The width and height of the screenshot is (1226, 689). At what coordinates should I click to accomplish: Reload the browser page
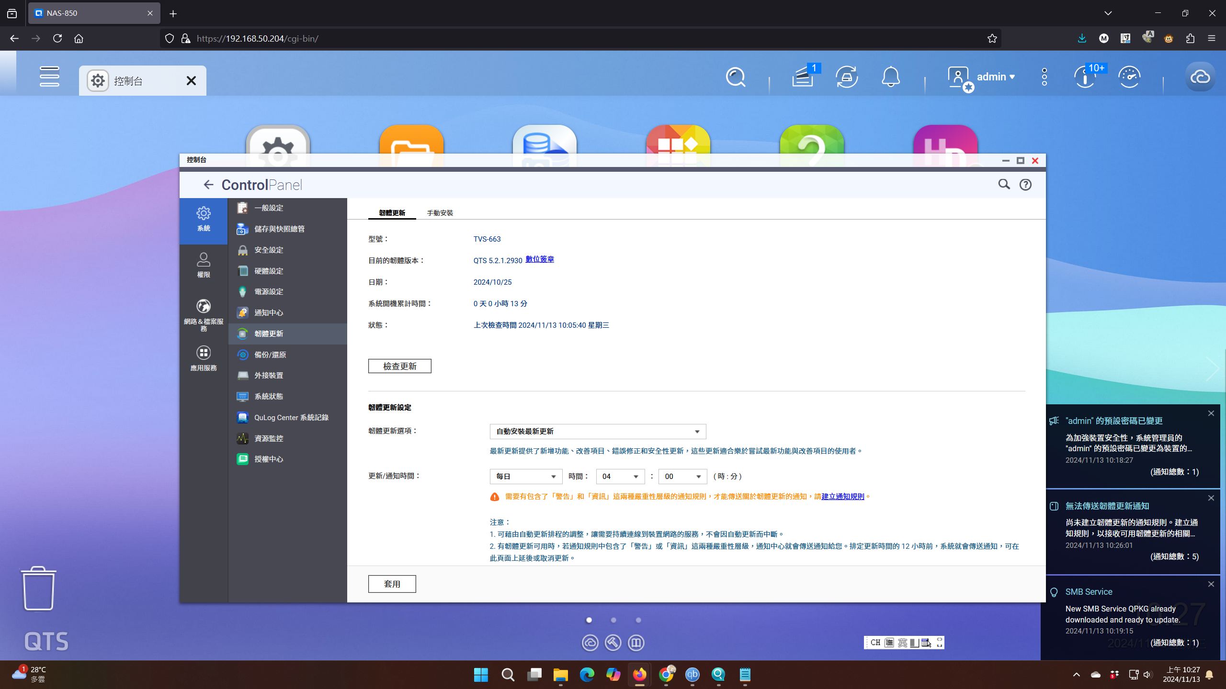[57, 38]
